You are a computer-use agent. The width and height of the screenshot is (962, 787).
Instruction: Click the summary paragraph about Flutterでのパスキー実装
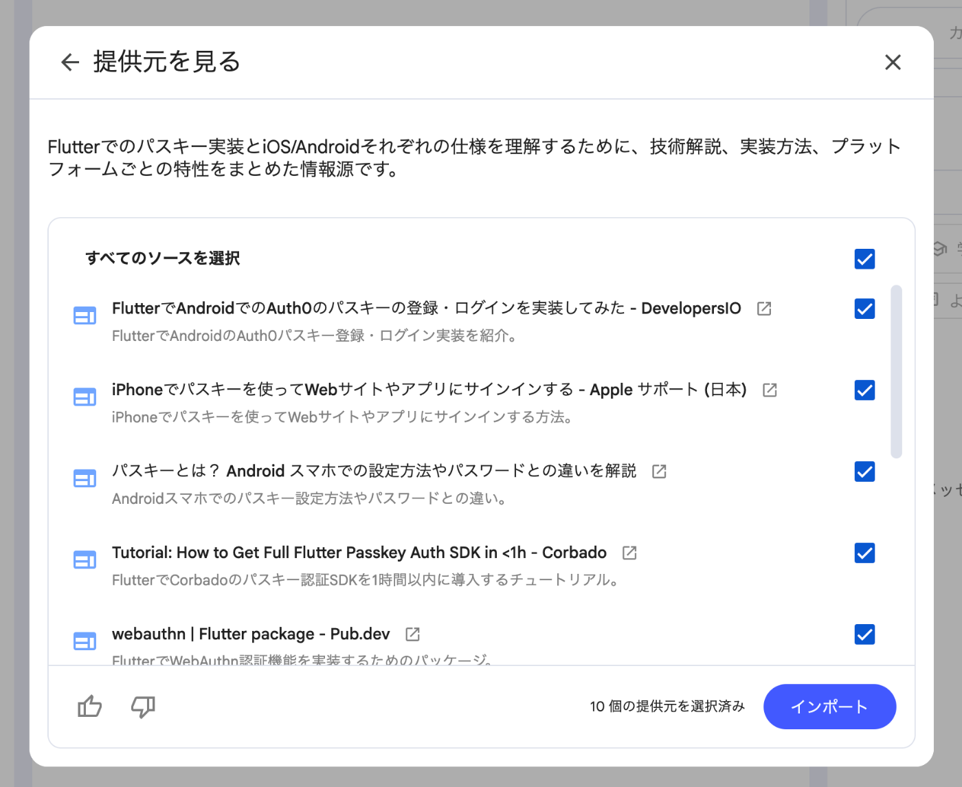[x=474, y=157]
